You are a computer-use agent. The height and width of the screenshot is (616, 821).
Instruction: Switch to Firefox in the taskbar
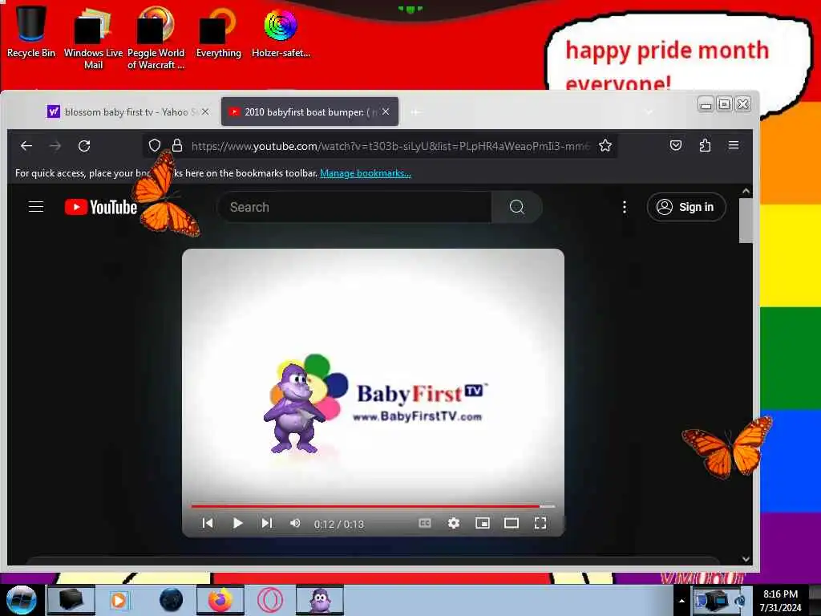point(220,600)
